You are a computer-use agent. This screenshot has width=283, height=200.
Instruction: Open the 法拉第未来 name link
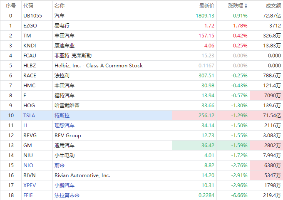click(x=67, y=195)
